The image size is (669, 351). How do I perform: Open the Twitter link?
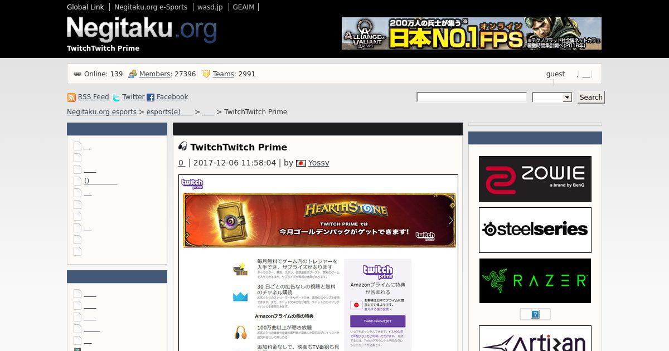point(133,97)
